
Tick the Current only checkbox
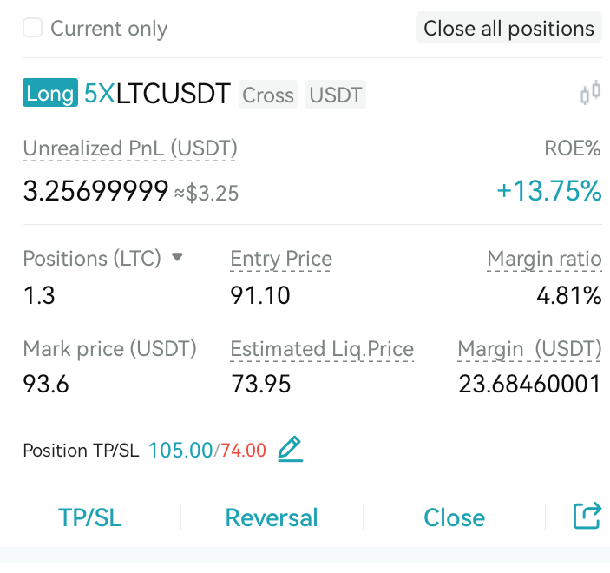[32, 28]
